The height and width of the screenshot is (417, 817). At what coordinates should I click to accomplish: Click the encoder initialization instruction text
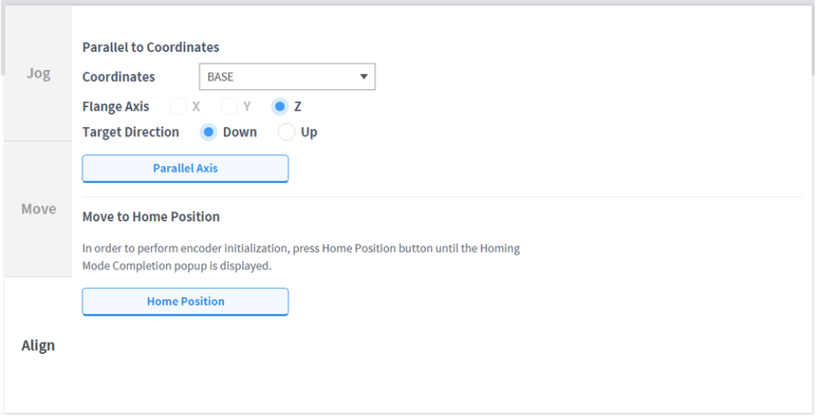coord(301,249)
